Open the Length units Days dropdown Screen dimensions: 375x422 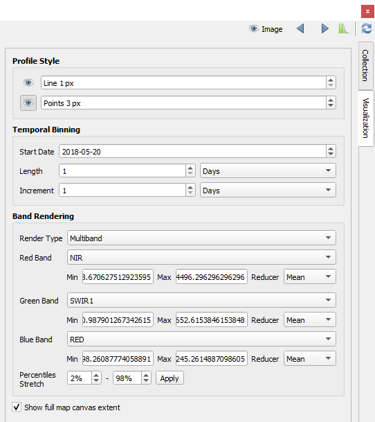(x=268, y=170)
